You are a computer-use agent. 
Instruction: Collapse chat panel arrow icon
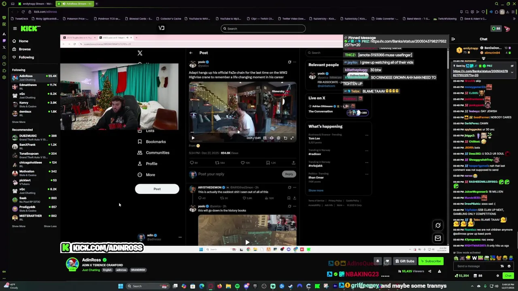coord(453,39)
